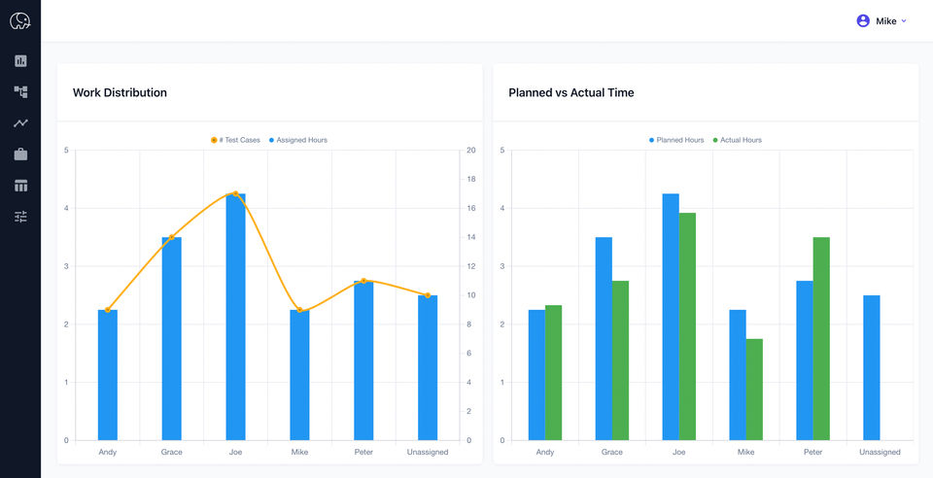Click the Planned vs Actual Time title
This screenshot has height=478, width=933.
571,92
